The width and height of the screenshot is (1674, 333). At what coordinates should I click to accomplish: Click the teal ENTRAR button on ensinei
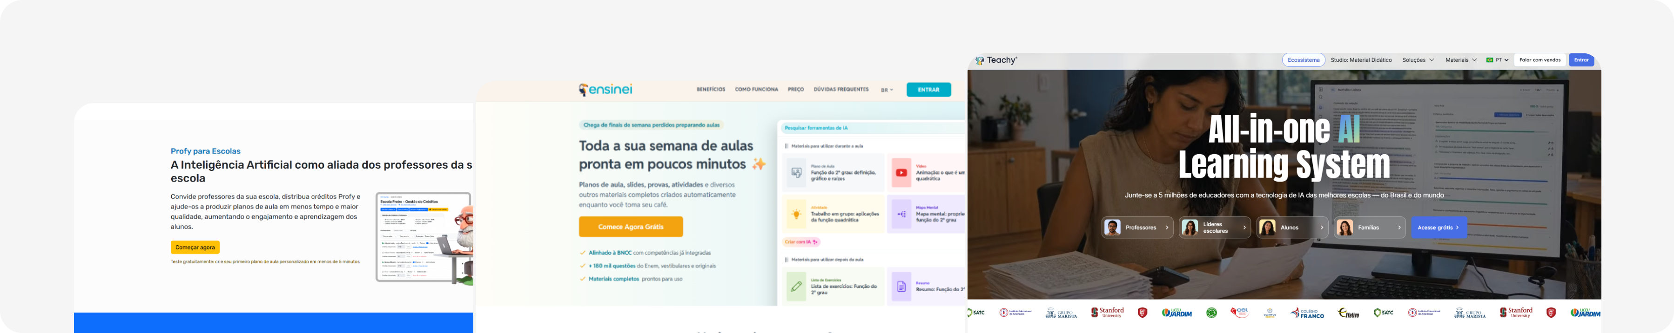coord(928,90)
